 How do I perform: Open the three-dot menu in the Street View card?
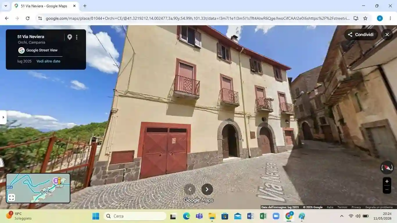pos(77,37)
